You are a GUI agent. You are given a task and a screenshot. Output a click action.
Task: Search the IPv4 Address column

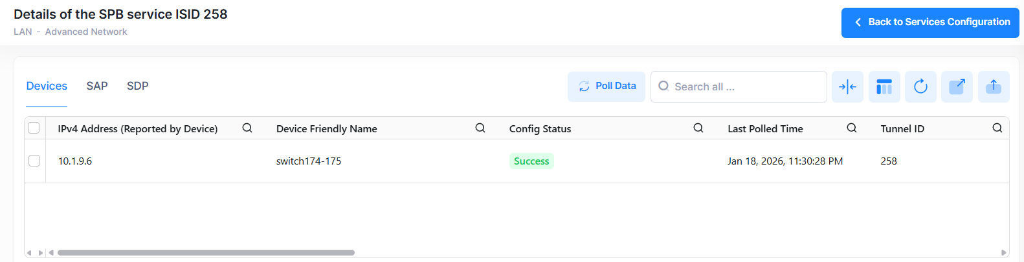(247, 128)
